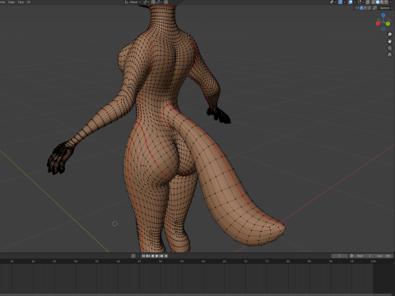Open viewport object types visibility dropdown
Screen dimensions: 395x296
pyautogui.click(x=333, y=2)
